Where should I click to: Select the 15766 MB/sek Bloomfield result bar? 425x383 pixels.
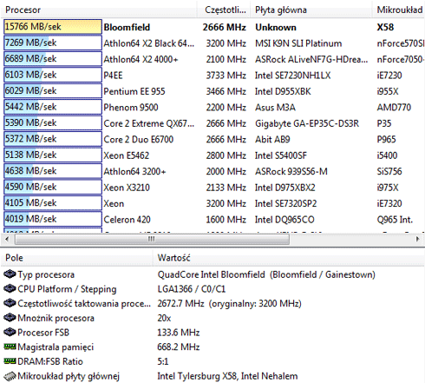pos(53,27)
